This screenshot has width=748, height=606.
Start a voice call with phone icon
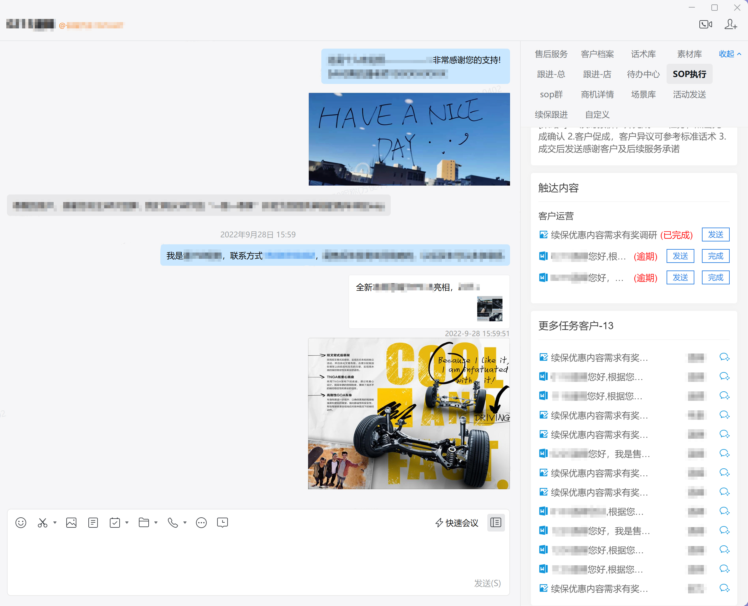[173, 523]
